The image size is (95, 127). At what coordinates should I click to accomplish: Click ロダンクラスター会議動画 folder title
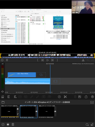59,102
